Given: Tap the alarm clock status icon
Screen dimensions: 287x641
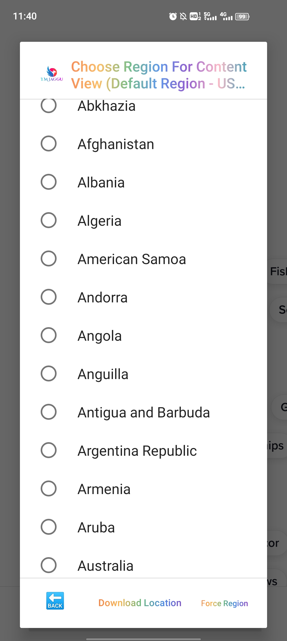Looking at the screenshot, I should tap(173, 17).
